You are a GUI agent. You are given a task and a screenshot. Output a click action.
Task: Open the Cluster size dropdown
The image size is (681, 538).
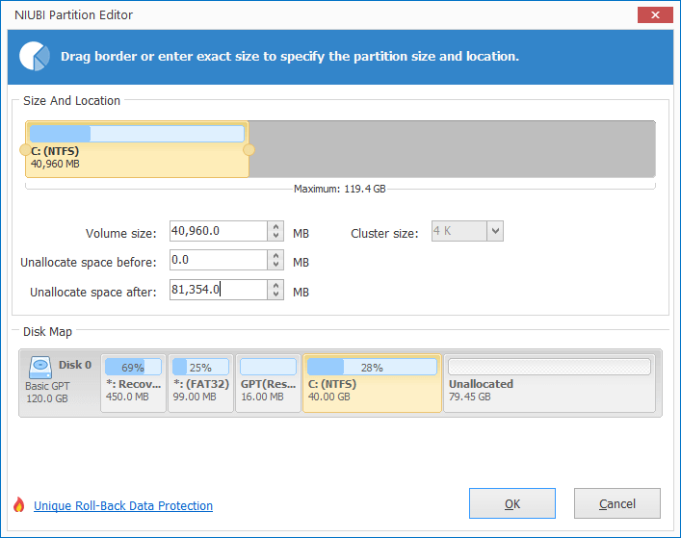[495, 231]
